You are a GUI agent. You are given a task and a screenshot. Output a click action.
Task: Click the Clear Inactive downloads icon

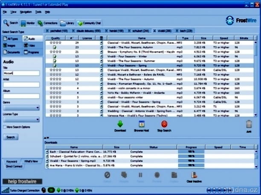click(x=194, y=175)
